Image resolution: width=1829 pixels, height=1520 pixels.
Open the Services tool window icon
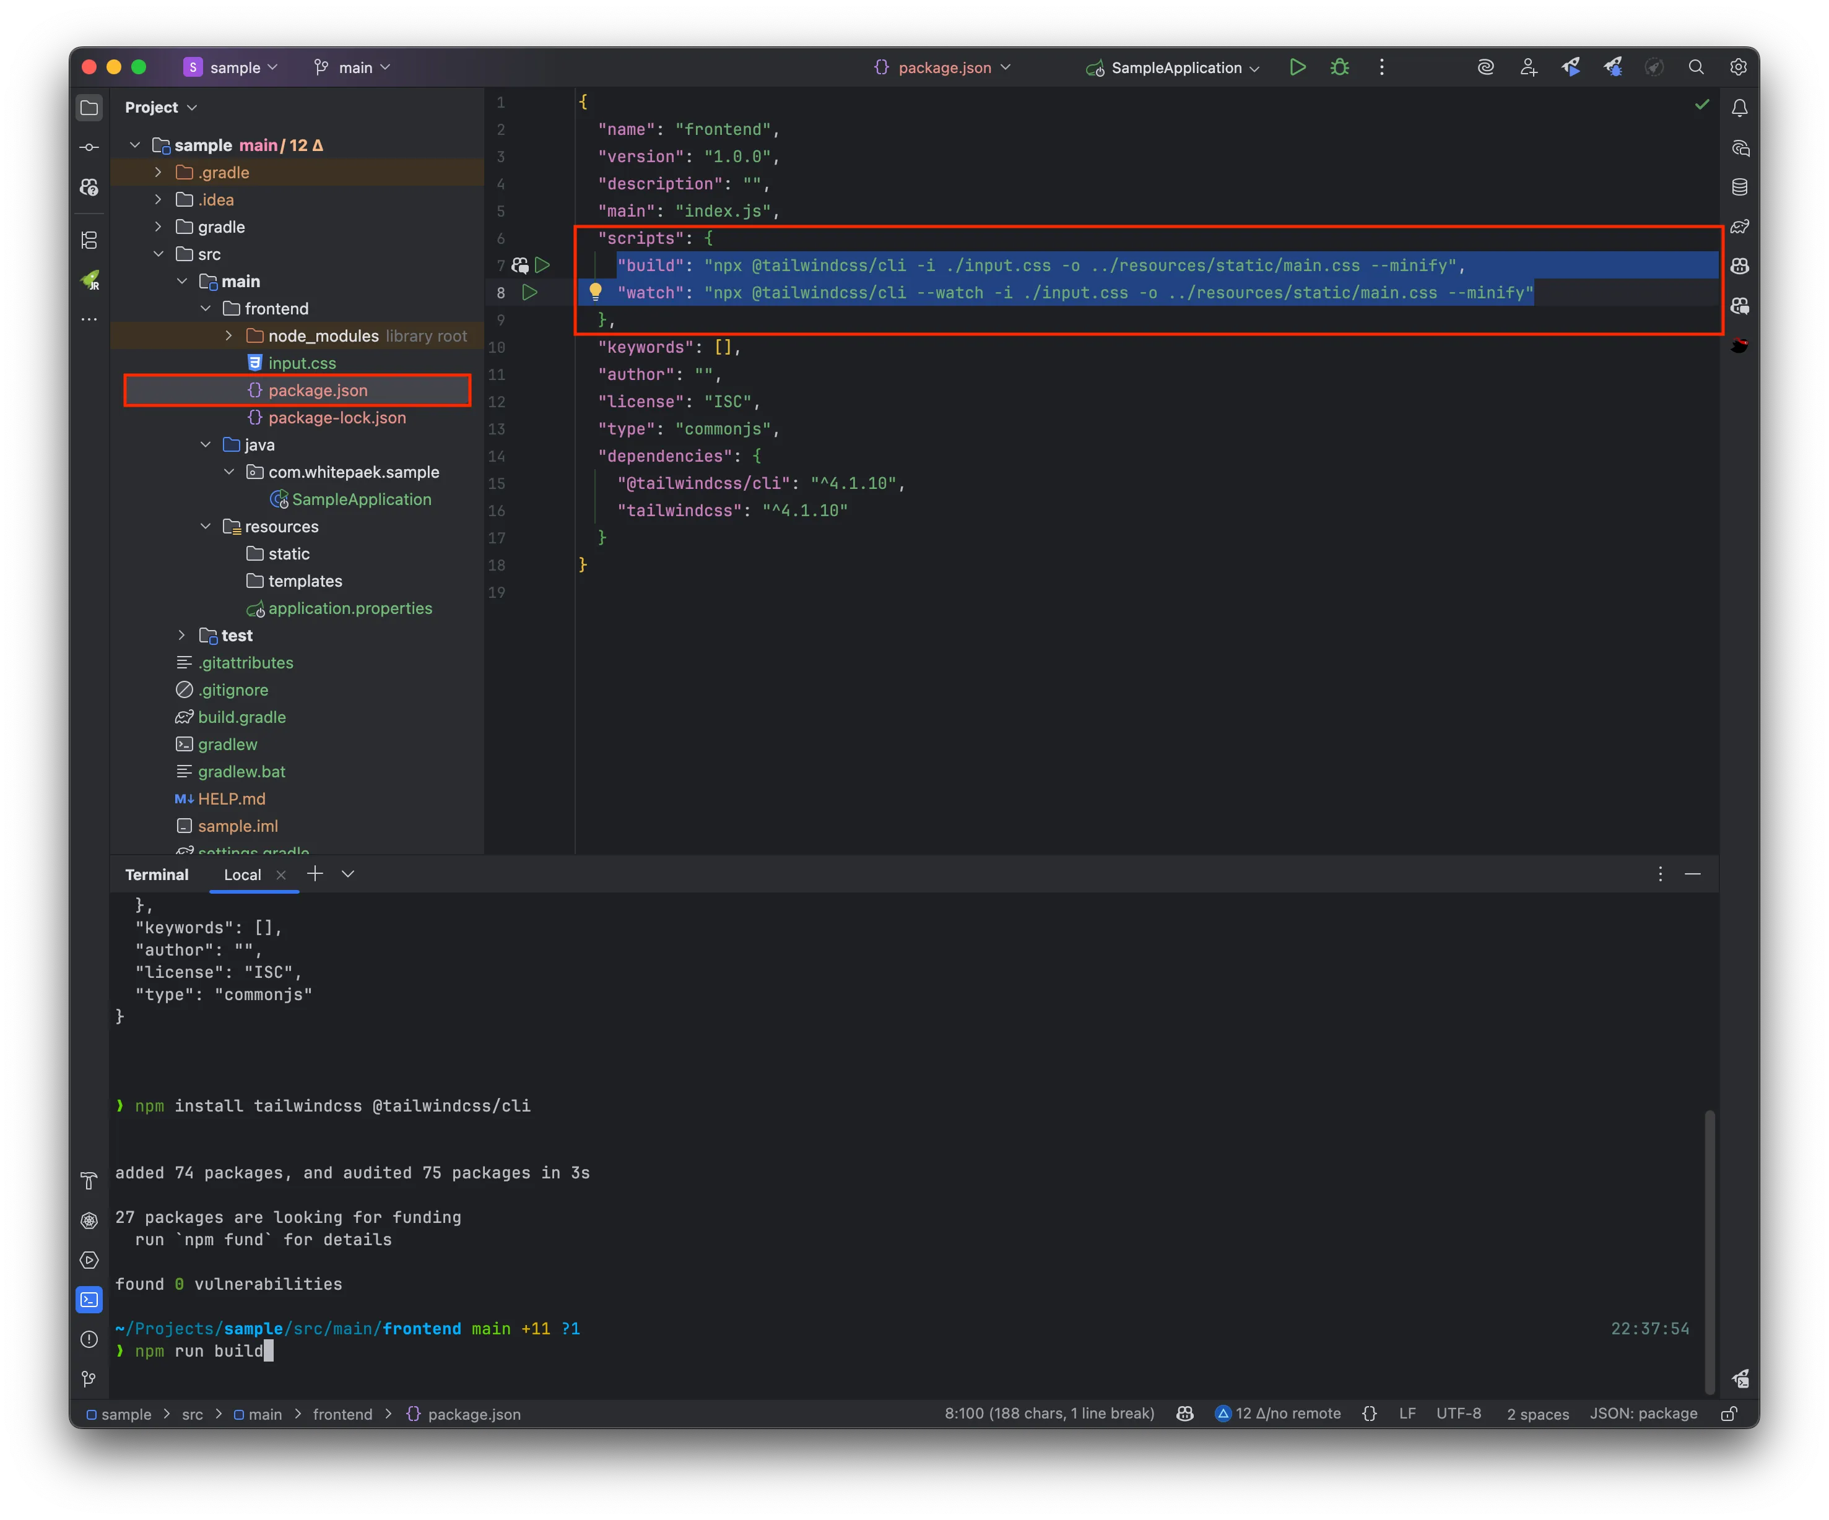point(89,1259)
